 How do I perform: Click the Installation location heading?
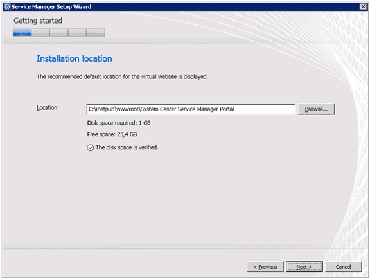coord(75,59)
